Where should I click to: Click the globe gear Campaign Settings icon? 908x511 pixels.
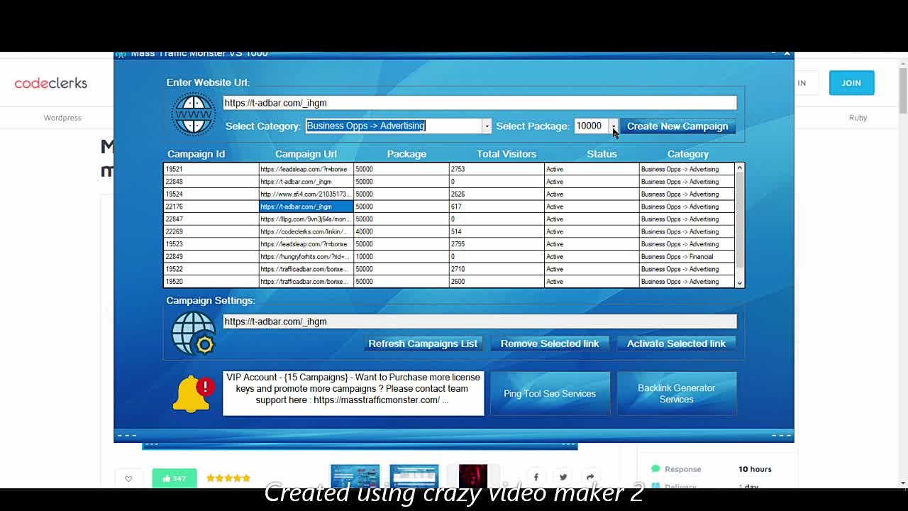click(x=193, y=333)
